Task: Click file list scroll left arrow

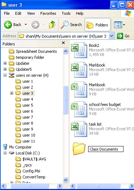Action: coord(73,186)
